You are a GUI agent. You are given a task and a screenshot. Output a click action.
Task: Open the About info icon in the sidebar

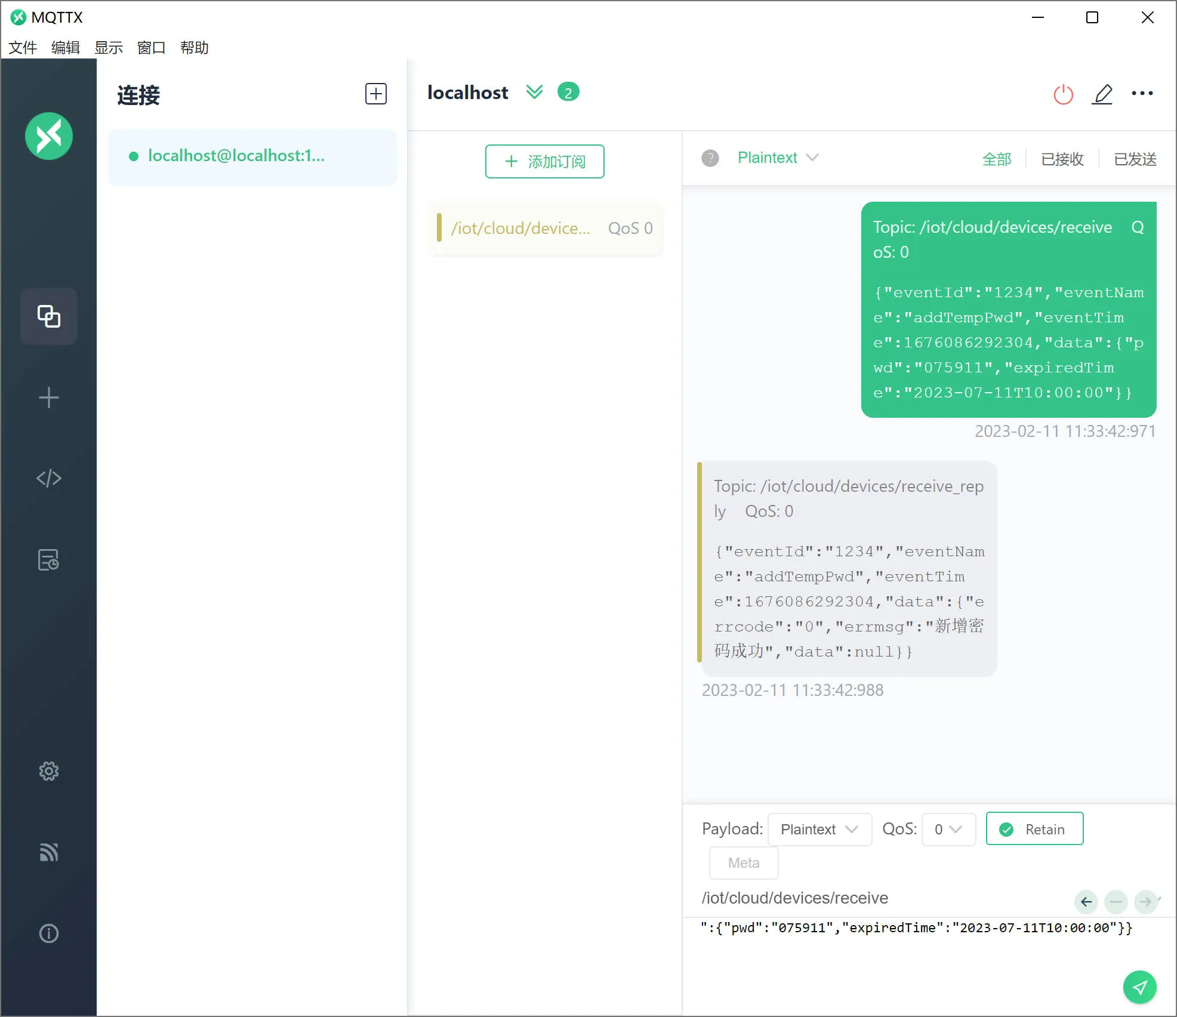pyautogui.click(x=49, y=933)
